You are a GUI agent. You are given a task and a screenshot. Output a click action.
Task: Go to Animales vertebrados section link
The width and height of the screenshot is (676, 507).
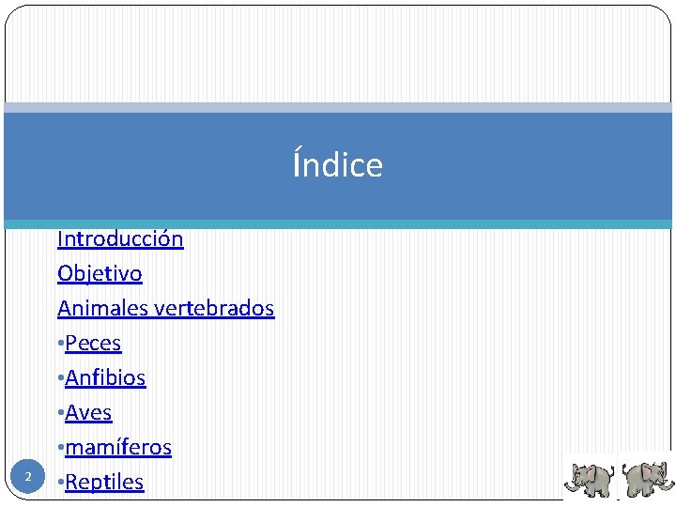(x=165, y=308)
